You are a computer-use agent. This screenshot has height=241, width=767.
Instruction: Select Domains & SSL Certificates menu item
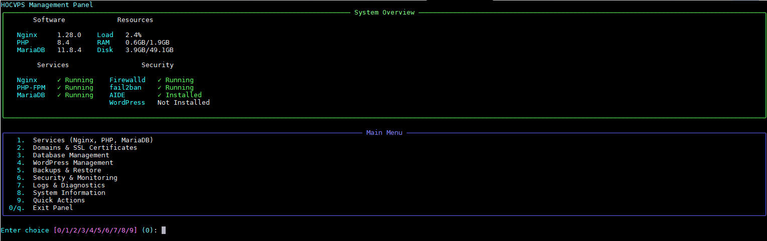pyautogui.click(x=85, y=148)
